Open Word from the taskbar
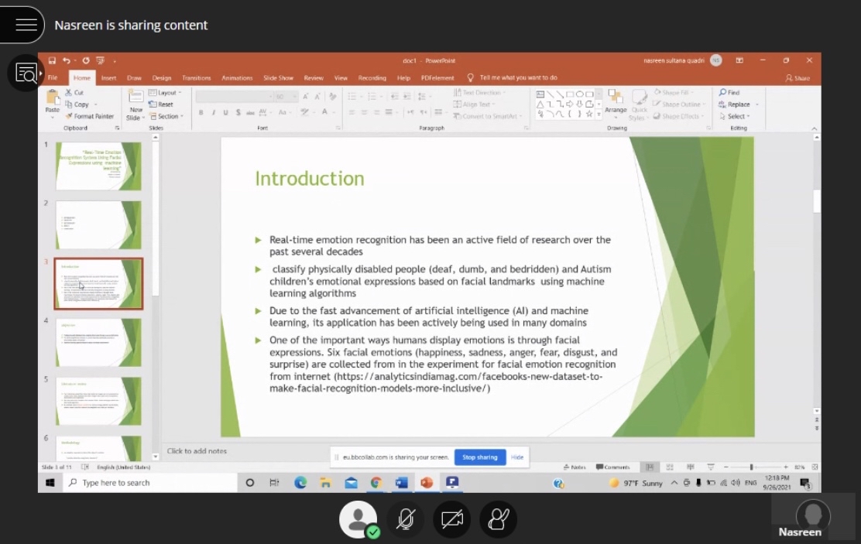This screenshot has width=861, height=544. pyautogui.click(x=401, y=483)
